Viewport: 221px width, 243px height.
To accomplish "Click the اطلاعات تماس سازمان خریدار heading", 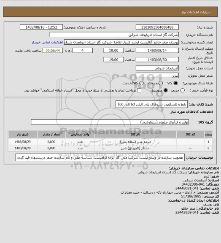I will click(194, 168).
